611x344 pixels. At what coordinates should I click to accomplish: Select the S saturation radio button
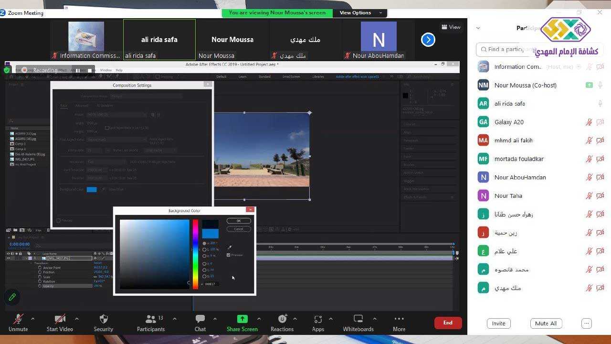(205, 249)
